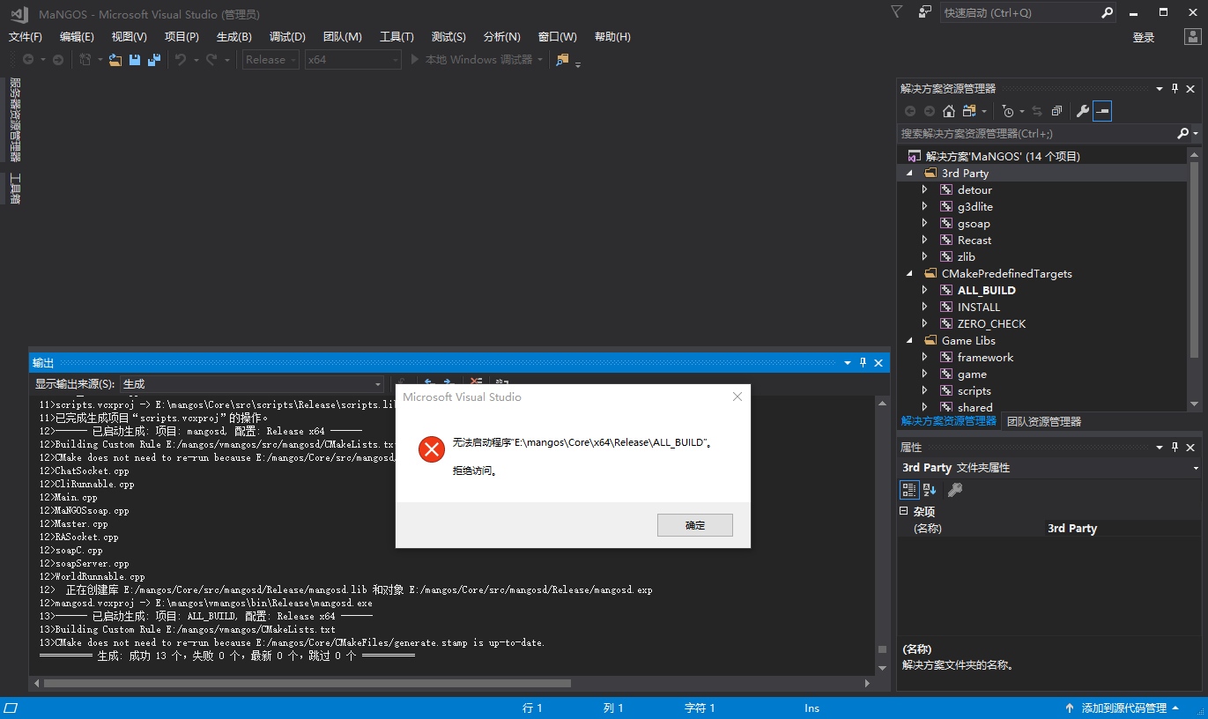Viewport: 1208px width, 719px height.
Task: Switch to the 团队资源管理器 tab
Action: 1043,422
